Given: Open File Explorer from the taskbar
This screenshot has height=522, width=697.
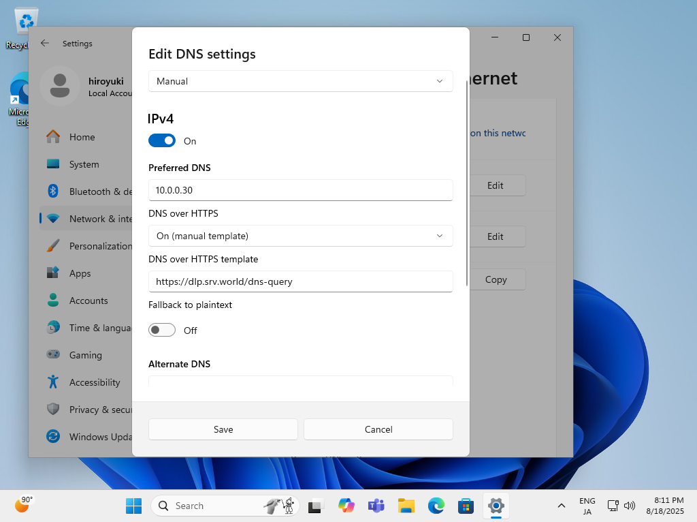Looking at the screenshot, I should coord(406,506).
